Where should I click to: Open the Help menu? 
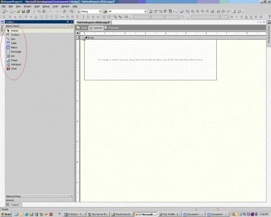pyautogui.click(x=75, y=7)
